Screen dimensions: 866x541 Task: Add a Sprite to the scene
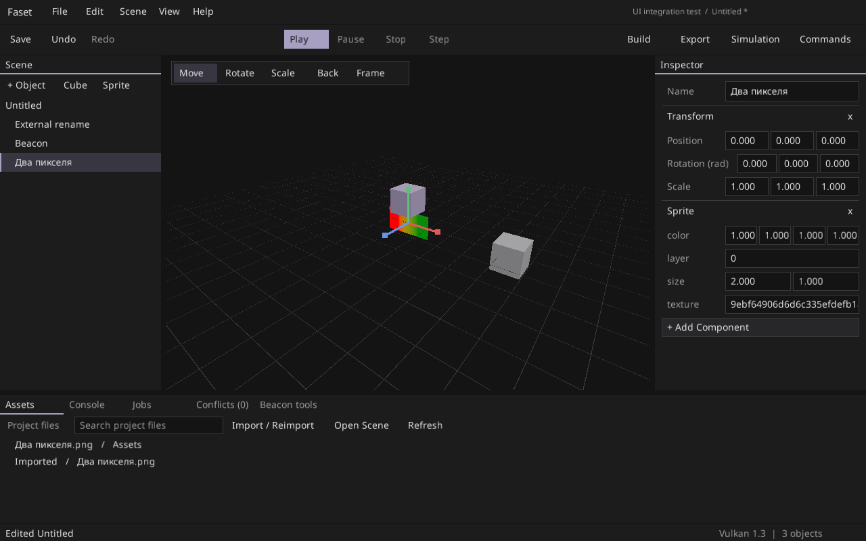(x=116, y=85)
